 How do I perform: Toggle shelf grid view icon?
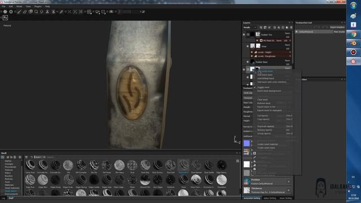[237, 161]
